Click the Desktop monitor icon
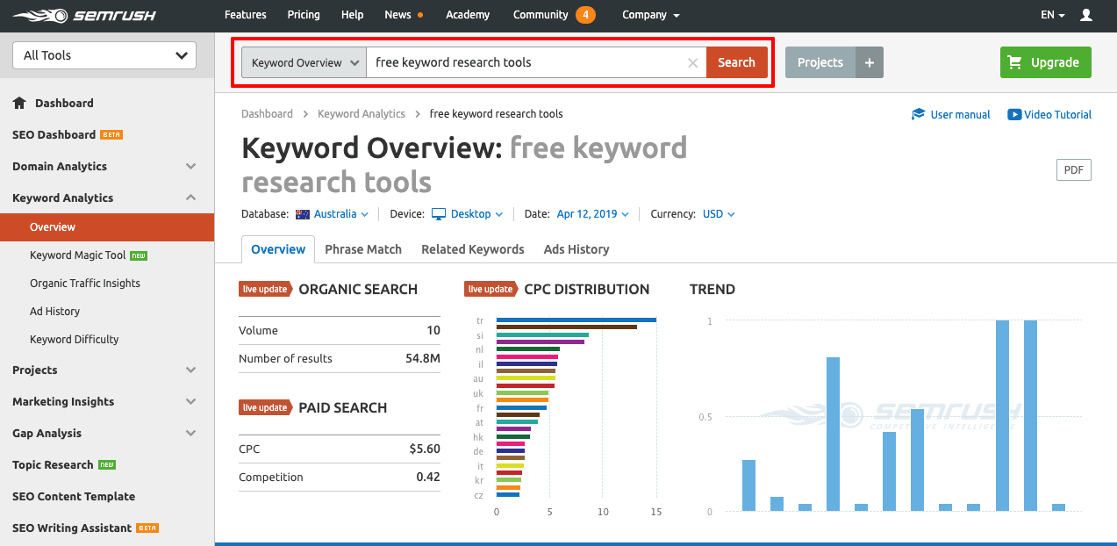Image resolution: width=1117 pixels, height=546 pixels. [x=439, y=214]
